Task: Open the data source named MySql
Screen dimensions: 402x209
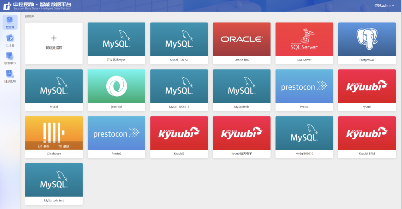Action: (54, 90)
